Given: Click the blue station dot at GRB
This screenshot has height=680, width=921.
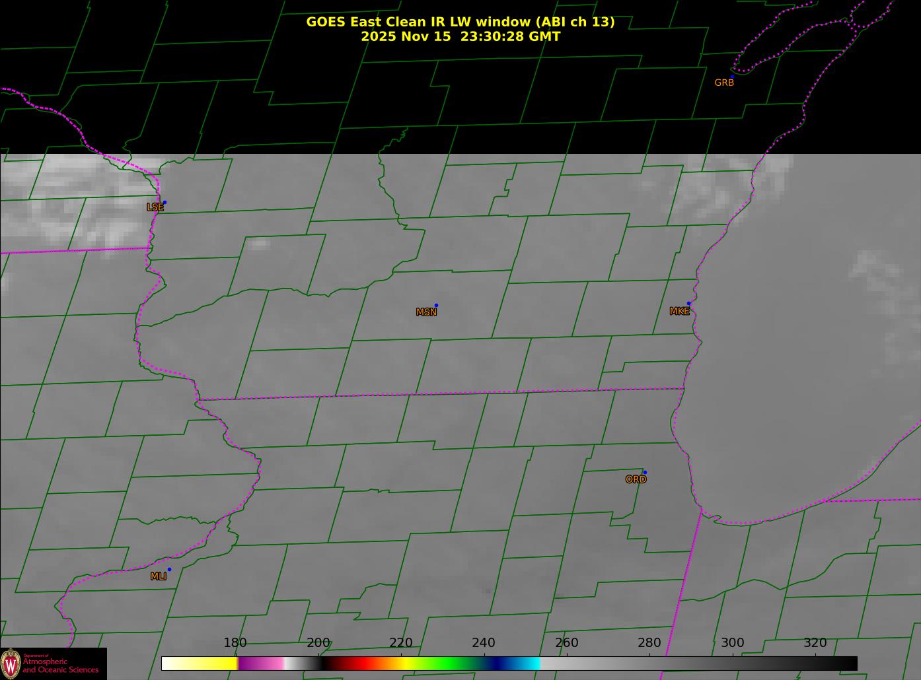Looking at the screenshot, I should pos(732,77).
